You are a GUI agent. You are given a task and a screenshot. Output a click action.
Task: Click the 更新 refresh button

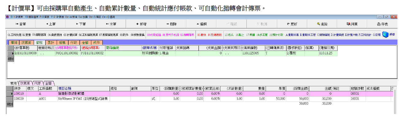click(x=292, y=24)
